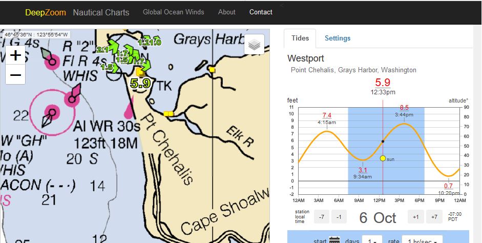Zoom out on the nautical chart
The image size is (482, 243).
coord(15,75)
